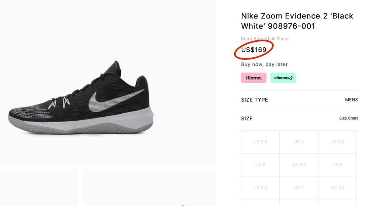Pick size US 6.5

click(x=260, y=188)
